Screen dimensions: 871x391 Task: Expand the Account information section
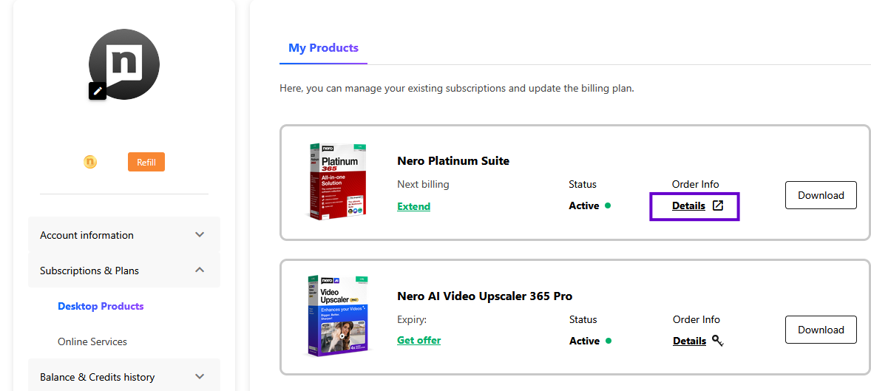[124, 235]
